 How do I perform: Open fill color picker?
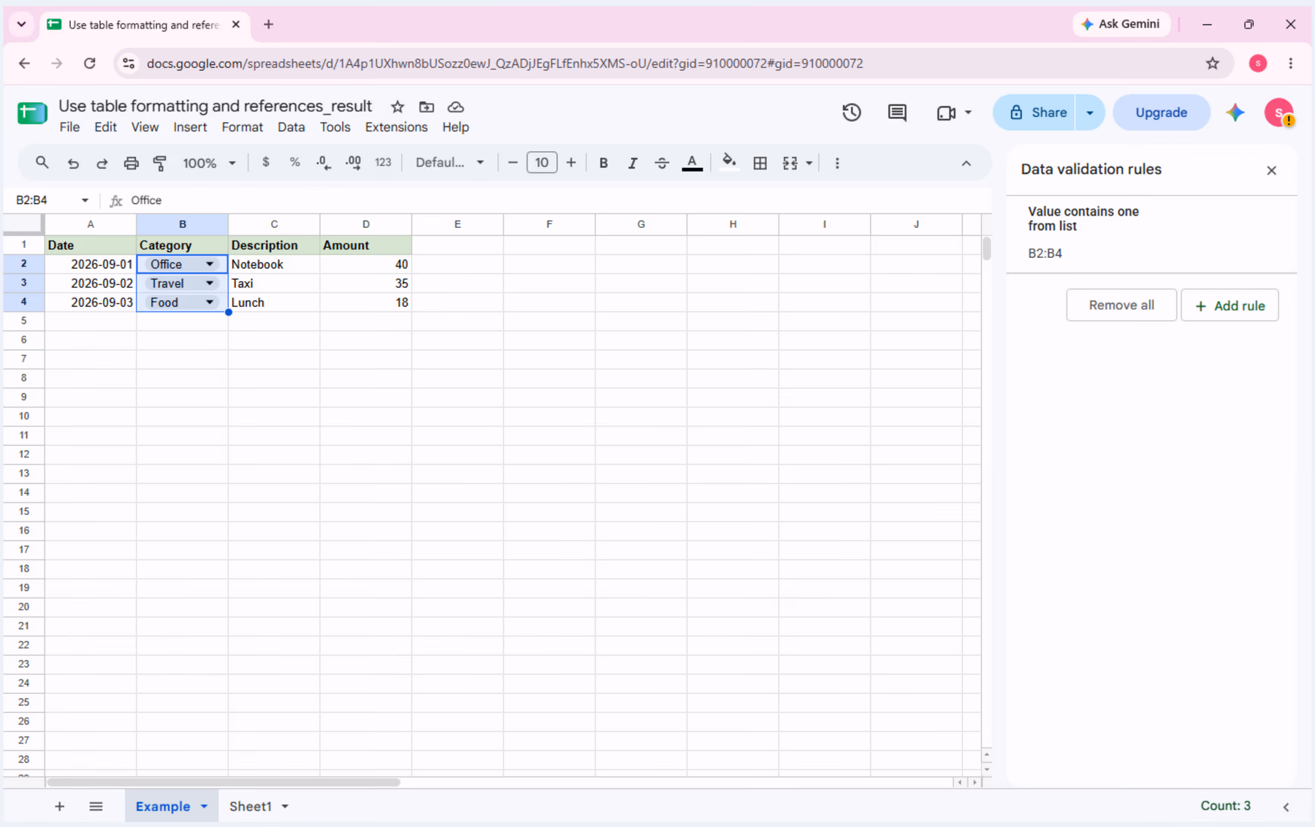pos(728,162)
